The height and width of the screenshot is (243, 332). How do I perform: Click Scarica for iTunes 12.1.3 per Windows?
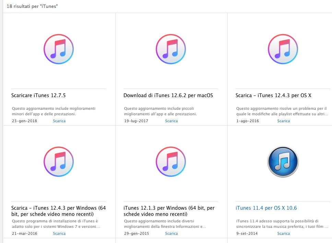point(171,233)
